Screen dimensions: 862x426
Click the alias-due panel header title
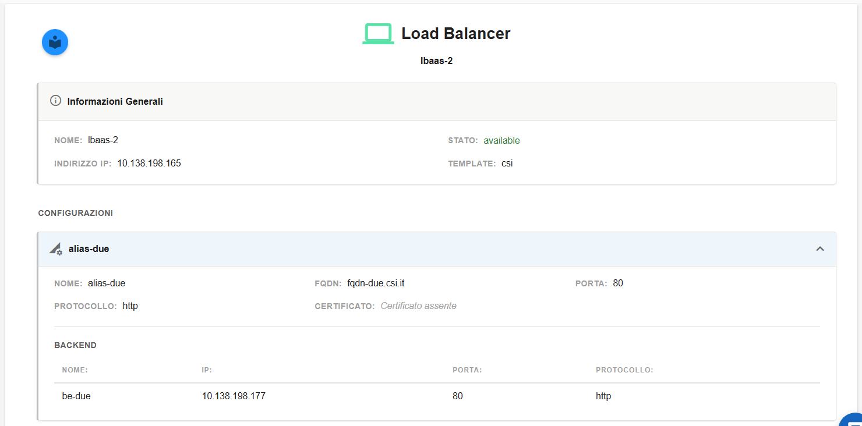click(89, 249)
